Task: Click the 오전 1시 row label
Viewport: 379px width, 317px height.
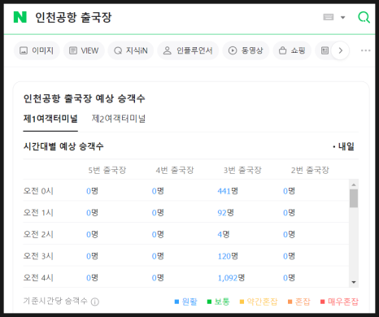Action: tap(38, 213)
